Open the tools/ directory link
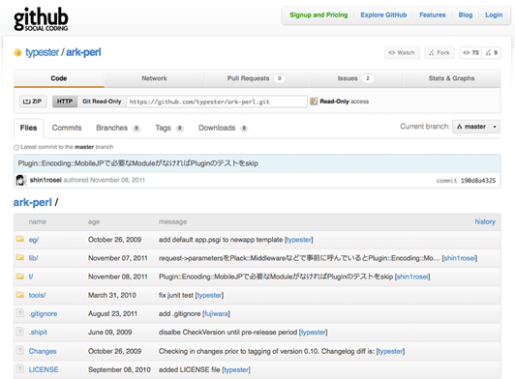515x379 pixels. pyautogui.click(x=37, y=295)
